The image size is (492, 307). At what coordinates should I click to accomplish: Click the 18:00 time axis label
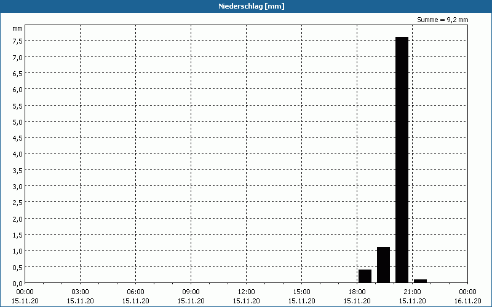pos(357,292)
